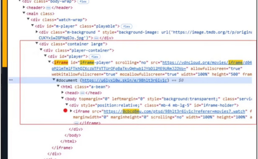The image size is (258, 159).
Task: Click the ellipsis badge on the m-background div
Action: pyautogui.click(x=96, y=38)
